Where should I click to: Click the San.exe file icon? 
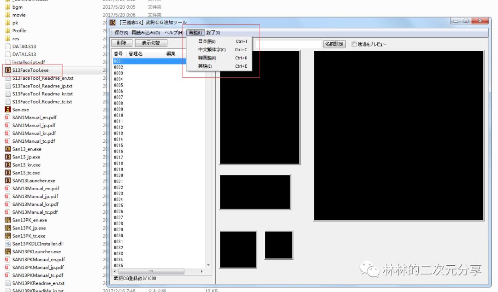point(8,110)
